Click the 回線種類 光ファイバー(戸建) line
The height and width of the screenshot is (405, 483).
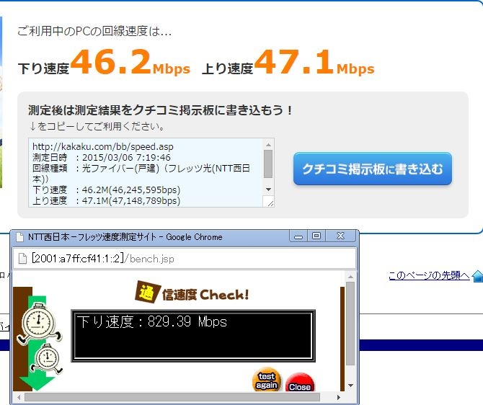(x=141, y=174)
